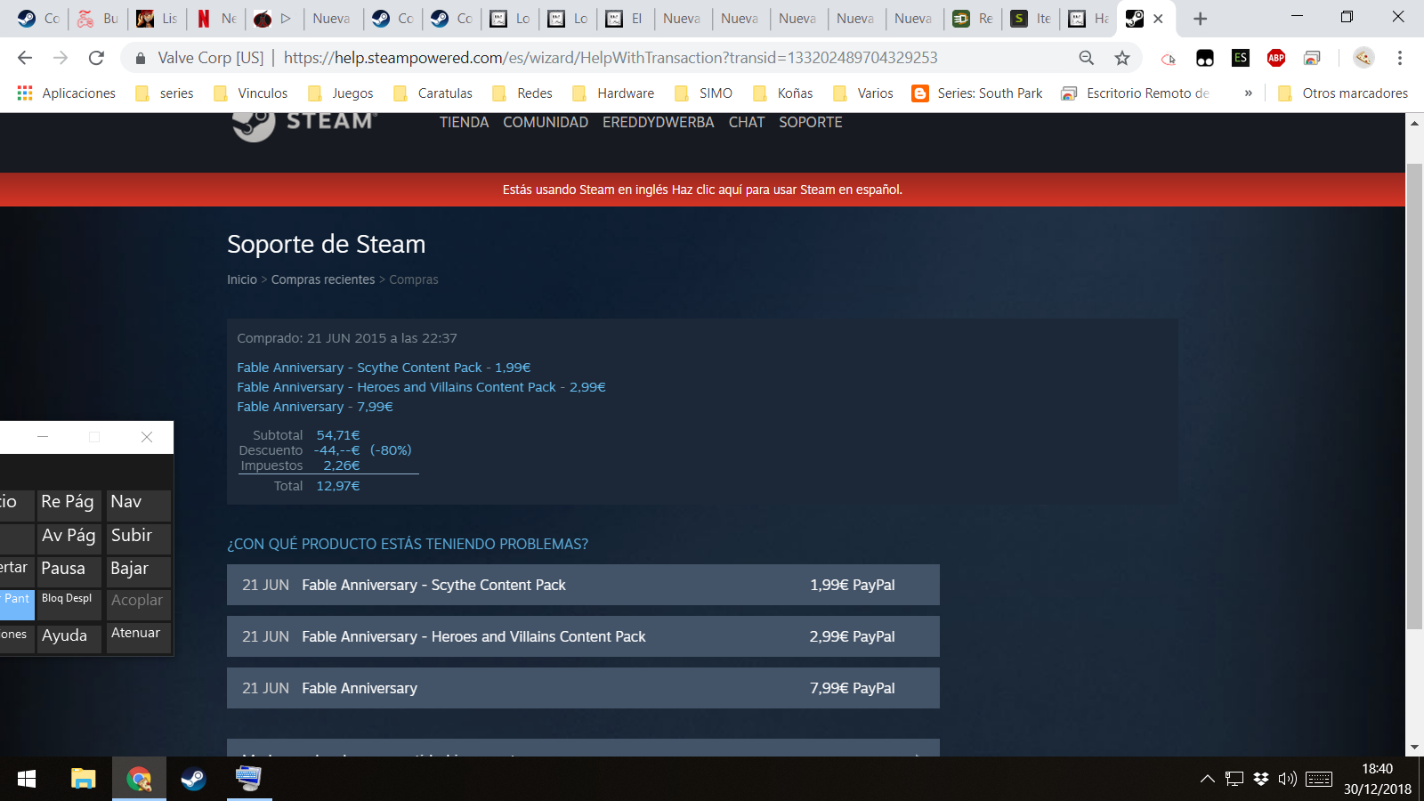Go to TIENDA in Steam menu
1424x801 pixels.
pyautogui.click(x=464, y=123)
